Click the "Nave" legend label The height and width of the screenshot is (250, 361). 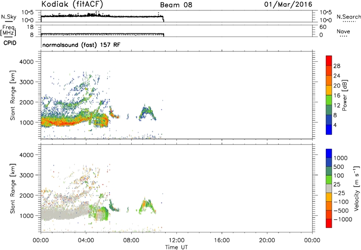343,32
